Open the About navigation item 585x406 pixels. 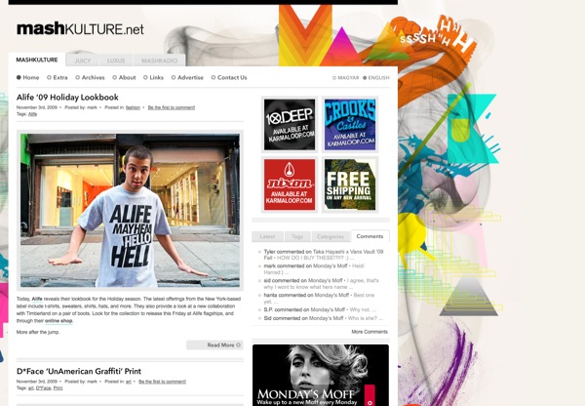124,77
